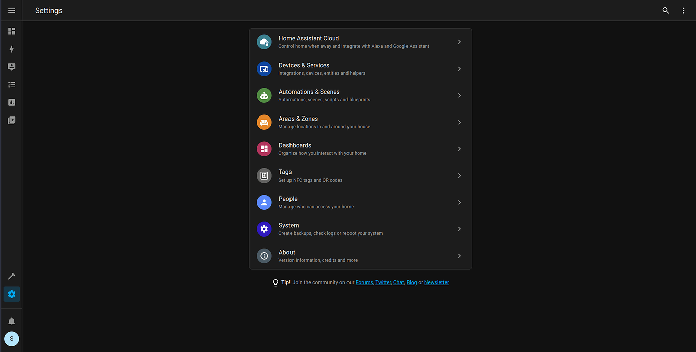
Task: Open the three-dot overflow menu
Action: [x=684, y=10]
